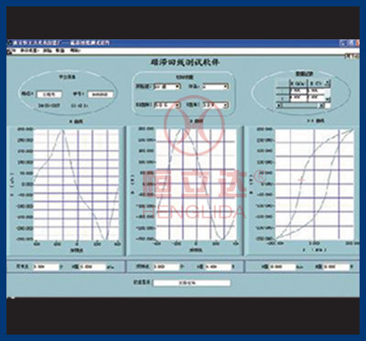The height and width of the screenshot is (341, 366).
Task: Open the last menu in the menu bar
Action: tap(75, 51)
